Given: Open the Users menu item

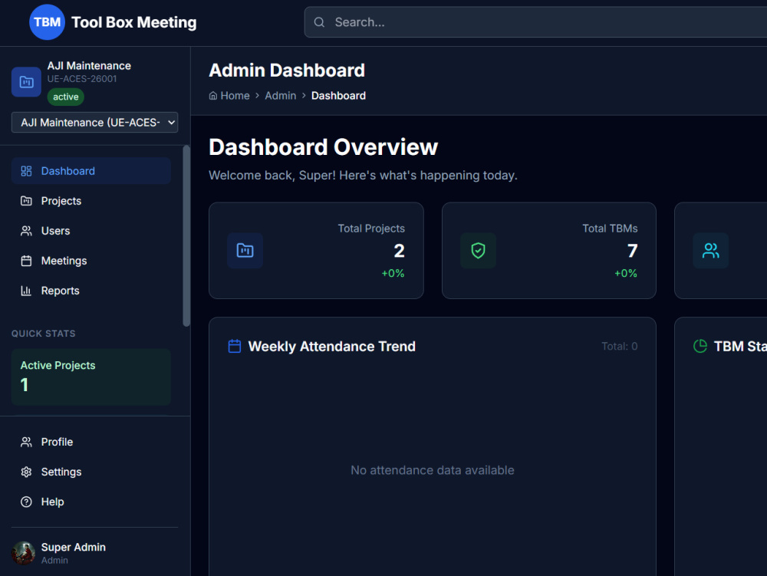Looking at the screenshot, I should click(91, 231).
